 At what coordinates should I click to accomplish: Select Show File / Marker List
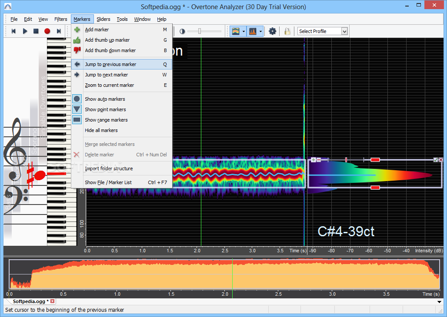pyautogui.click(x=122, y=182)
